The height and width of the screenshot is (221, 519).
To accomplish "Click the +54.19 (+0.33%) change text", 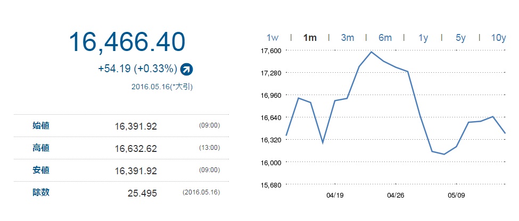I will coord(137,69).
